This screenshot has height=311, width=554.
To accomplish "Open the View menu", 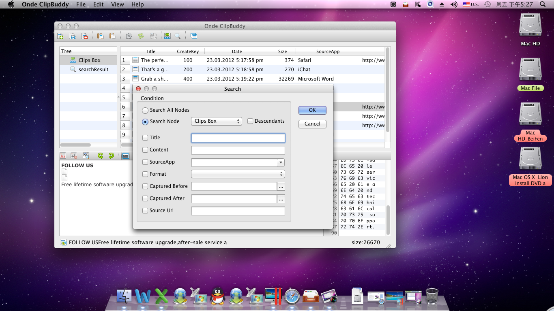I will (x=118, y=4).
